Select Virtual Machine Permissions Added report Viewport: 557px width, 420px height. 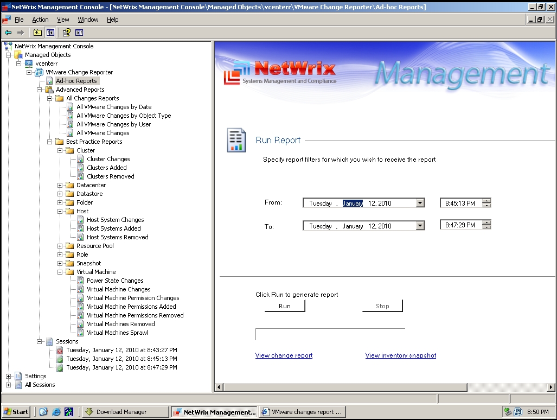[131, 307]
